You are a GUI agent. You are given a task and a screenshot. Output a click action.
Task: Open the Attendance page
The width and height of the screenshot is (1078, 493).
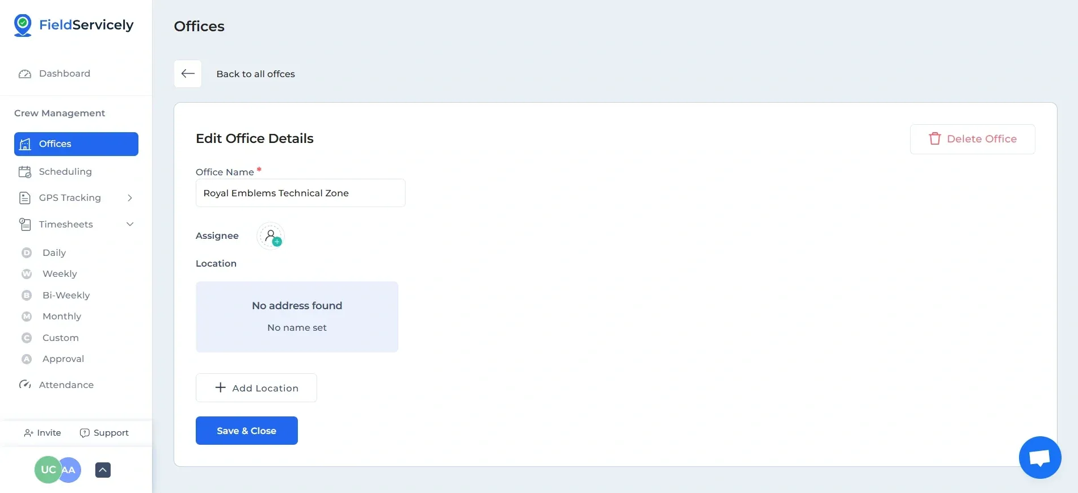pos(66,385)
